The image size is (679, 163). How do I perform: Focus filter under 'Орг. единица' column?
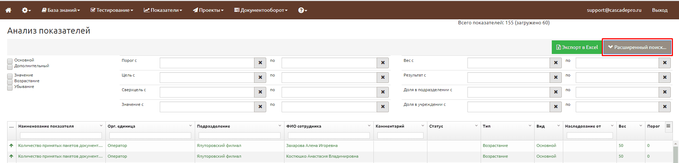150,135
